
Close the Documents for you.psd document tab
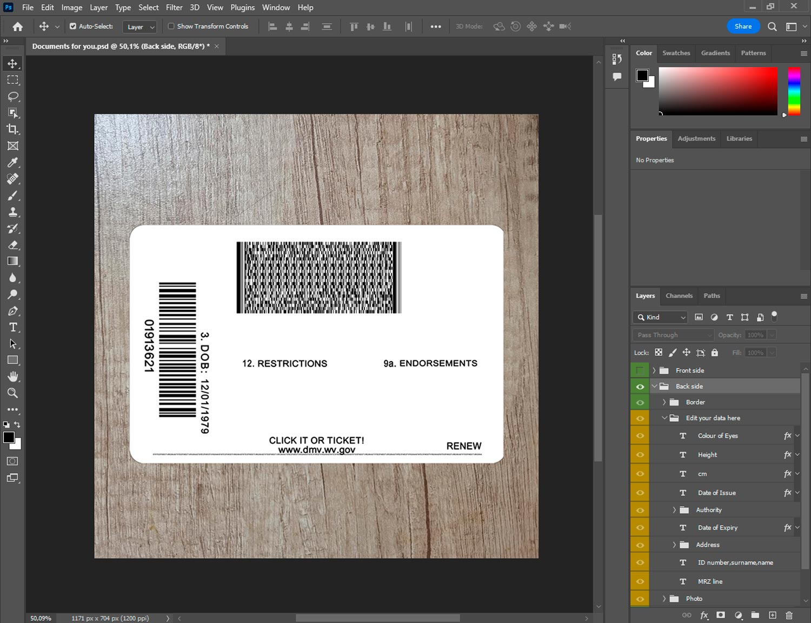[x=217, y=47]
